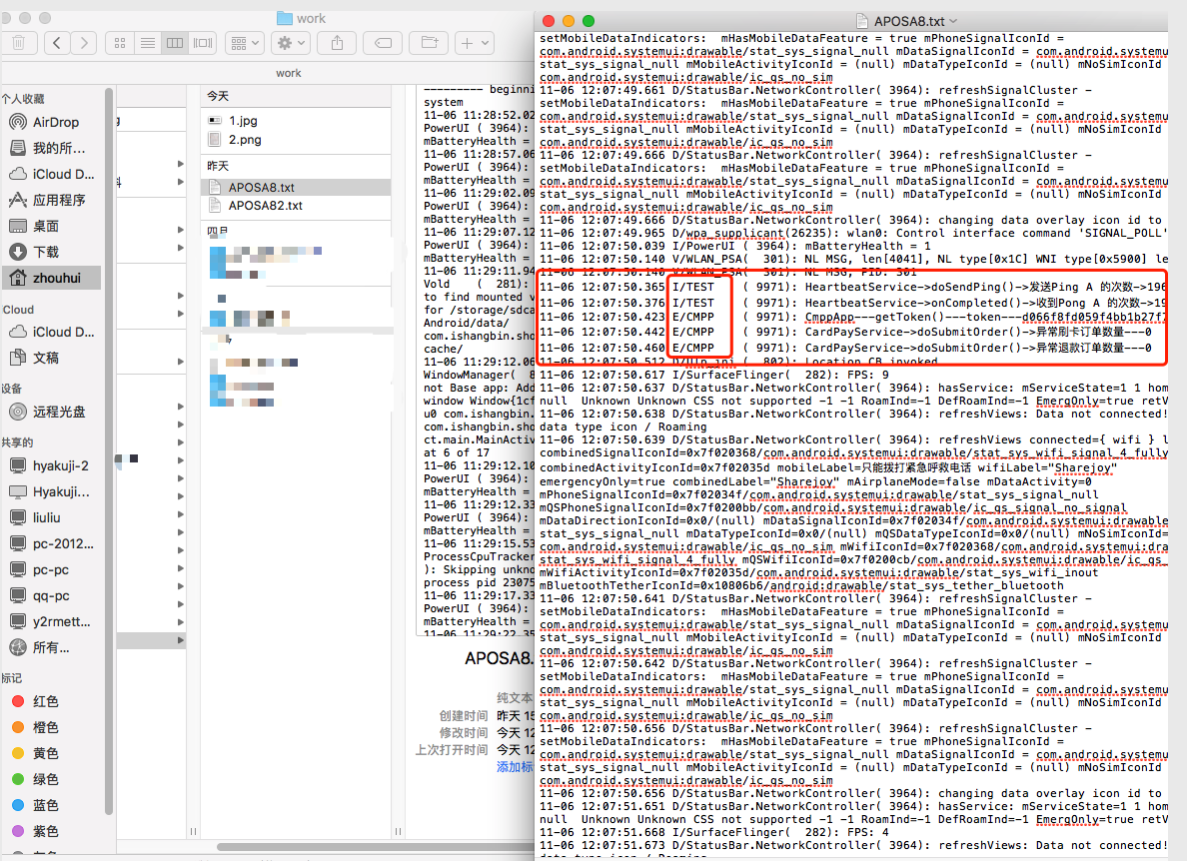Click the Finder sidebar vertical scrollbar
Image resolution: width=1187 pixels, height=861 pixels.
109,451
